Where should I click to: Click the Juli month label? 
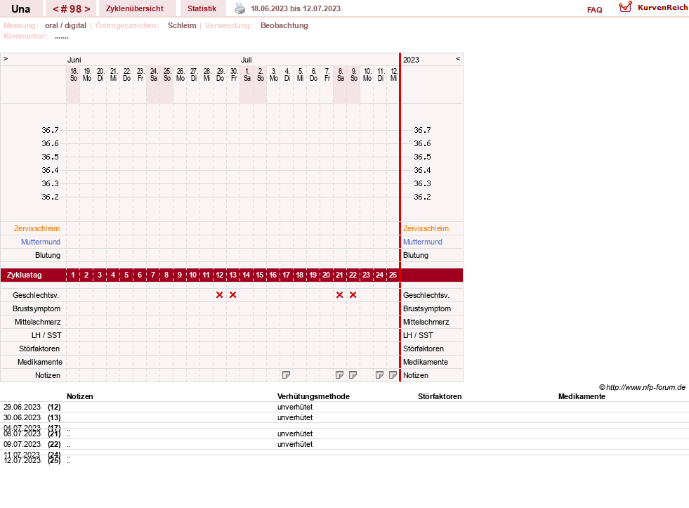point(246,60)
